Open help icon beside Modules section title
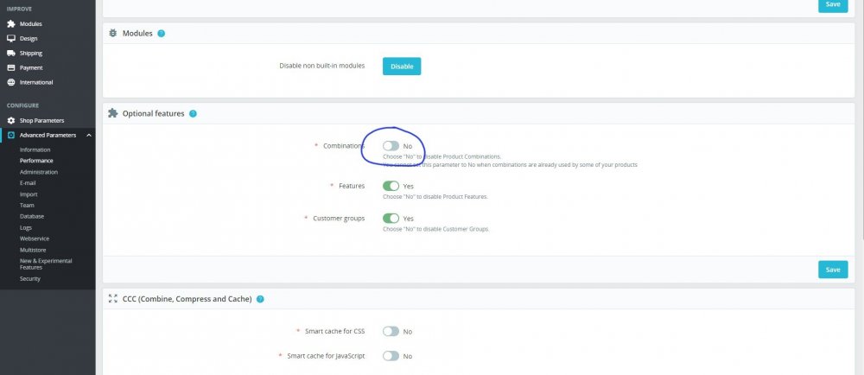Image resolution: width=864 pixels, height=375 pixels. (161, 33)
